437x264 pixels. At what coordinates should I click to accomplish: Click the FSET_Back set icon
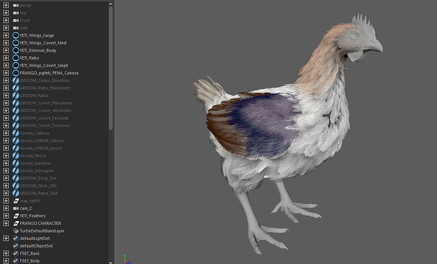(15, 253)
